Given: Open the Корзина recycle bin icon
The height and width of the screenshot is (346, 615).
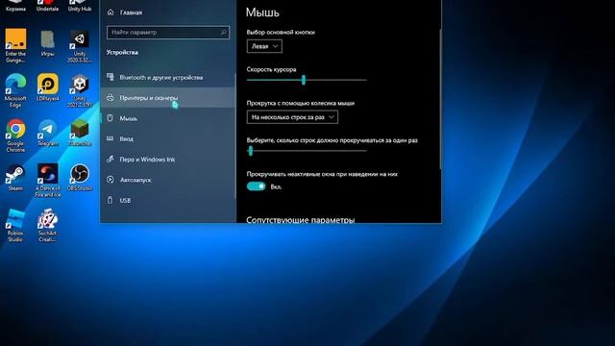Looking at the screenshot, I should point(15,6).
